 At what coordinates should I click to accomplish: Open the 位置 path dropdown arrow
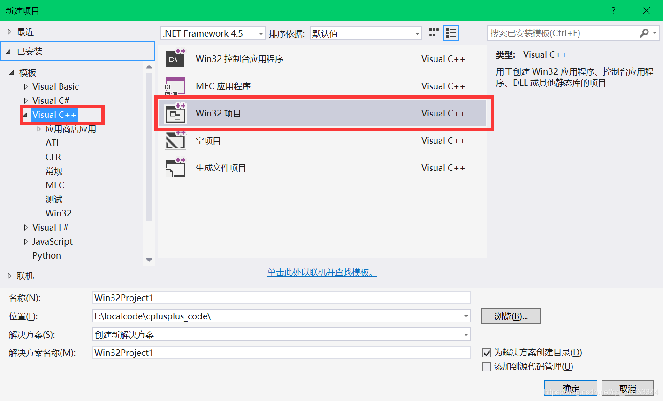click(x=466, y=316)
